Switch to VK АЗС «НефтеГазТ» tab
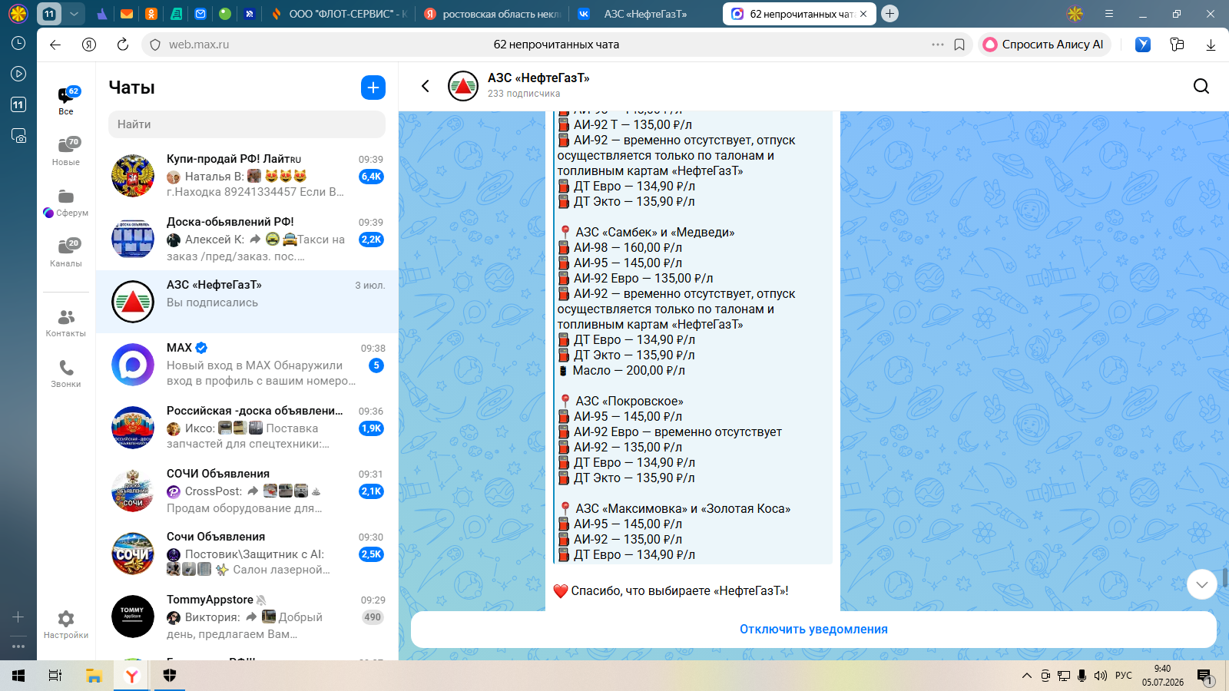Image resolution: width=1229 pixels, height=691 pixels. click(x=644, y=14)
